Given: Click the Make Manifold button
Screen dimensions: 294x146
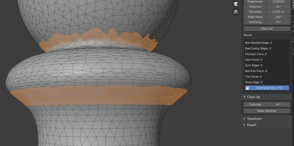Looking at the screenshot, I should point(267,111).
